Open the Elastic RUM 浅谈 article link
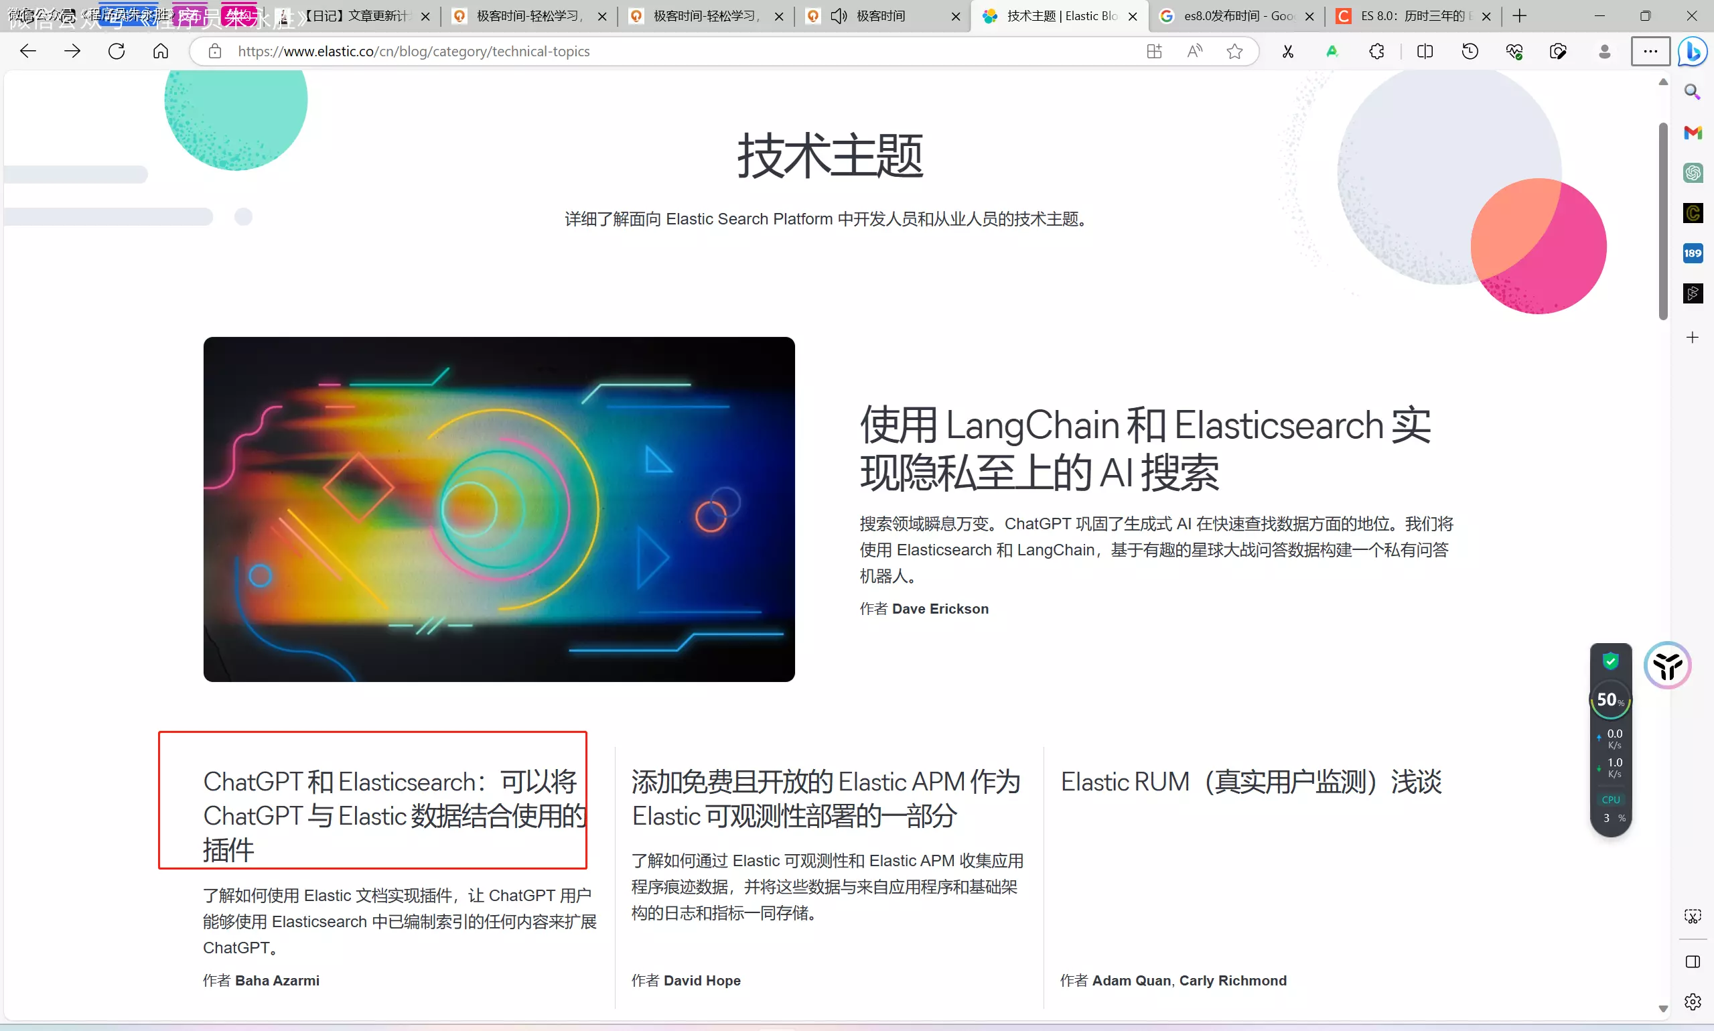This screenshot has width=1714, height=1031. (1251, 782)
